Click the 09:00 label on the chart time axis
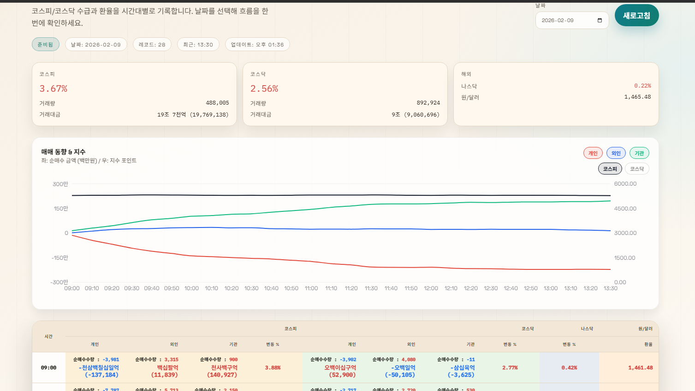This screenshot has width=695, height=391. [x=72, y=288]
